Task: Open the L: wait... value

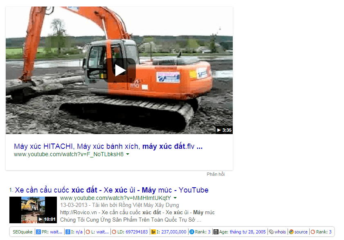Action: coord(102,232)
